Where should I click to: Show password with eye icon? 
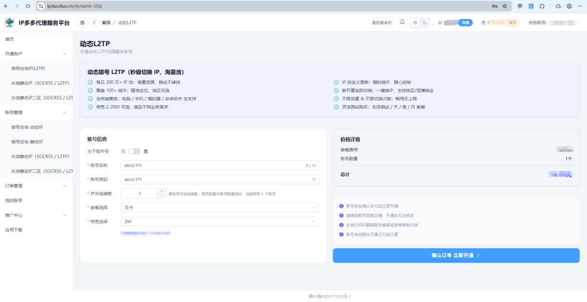coord(314,179)
